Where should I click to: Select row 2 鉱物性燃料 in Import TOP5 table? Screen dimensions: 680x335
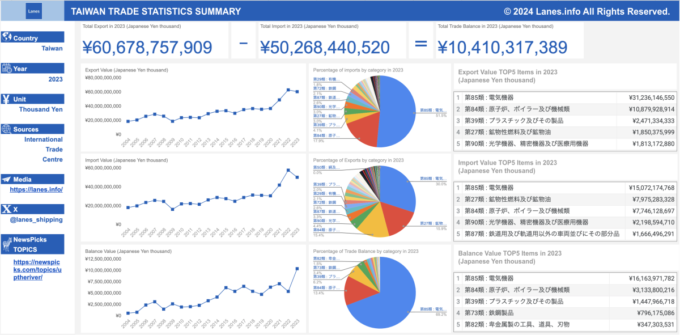tap(566, 199)
